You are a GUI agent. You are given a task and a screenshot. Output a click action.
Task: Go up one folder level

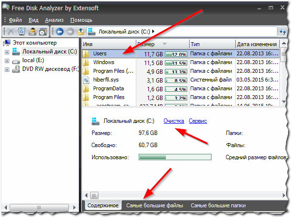(x=81, y=32)
